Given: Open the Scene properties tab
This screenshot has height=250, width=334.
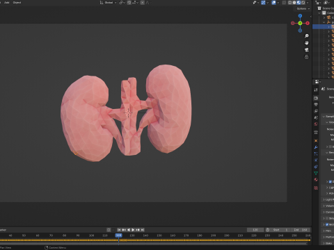Looking at the screenshot, I should click(316, 117).
